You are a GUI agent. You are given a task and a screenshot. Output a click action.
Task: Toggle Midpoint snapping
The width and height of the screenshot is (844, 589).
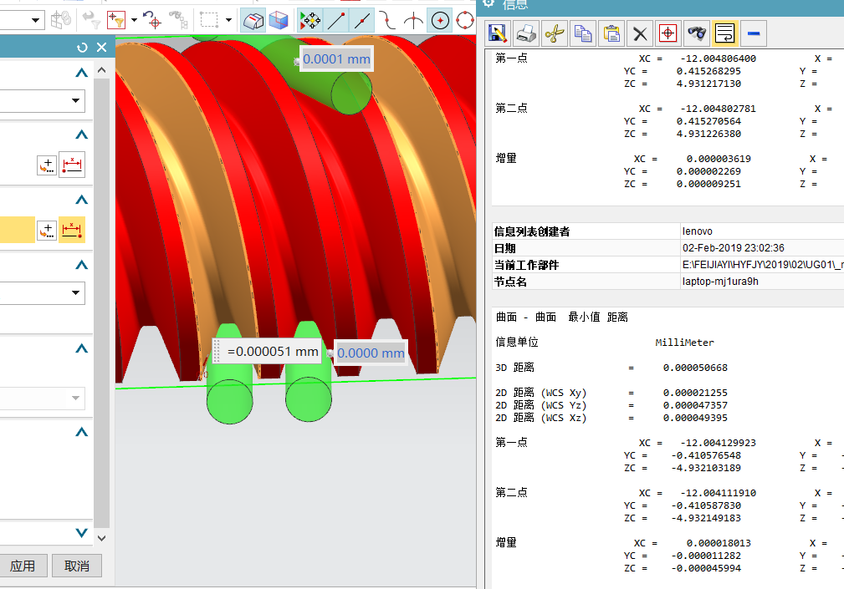click(x=361, y=20)
